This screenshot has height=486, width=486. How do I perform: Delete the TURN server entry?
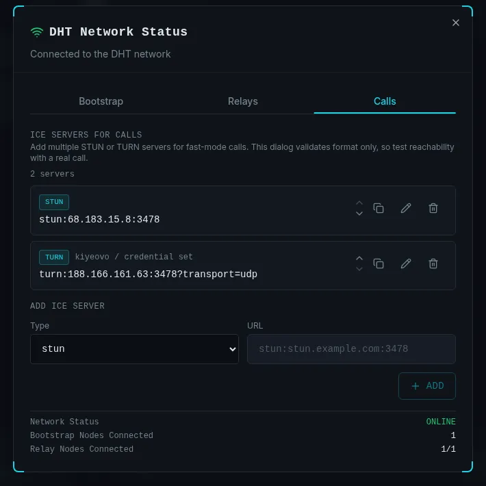(x=433, y=264)
